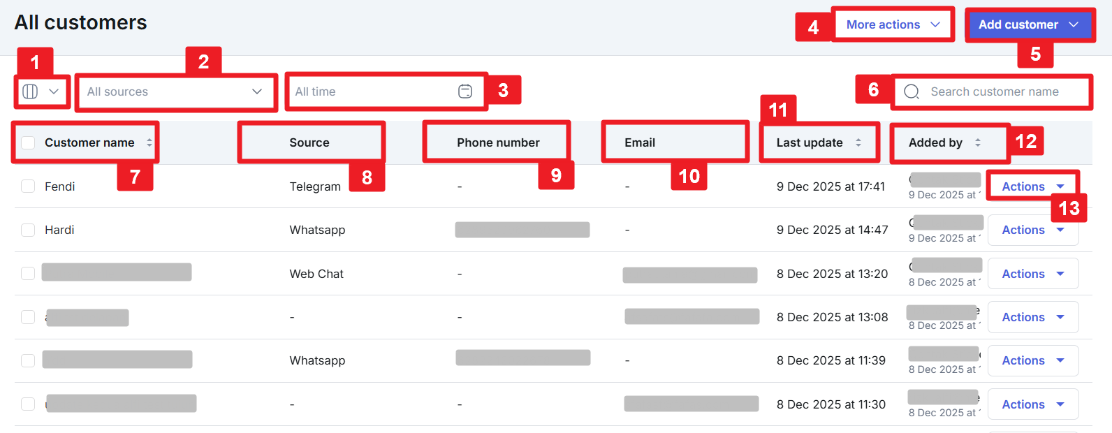The image size is (1112, 433).
Task: Open the calendar date picker icon
Action: tap(465, 91)
